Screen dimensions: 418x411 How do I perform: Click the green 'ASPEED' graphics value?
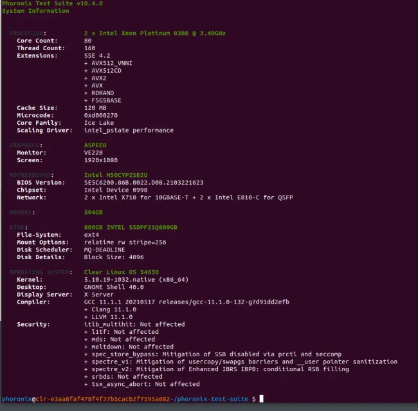(95, 145)
